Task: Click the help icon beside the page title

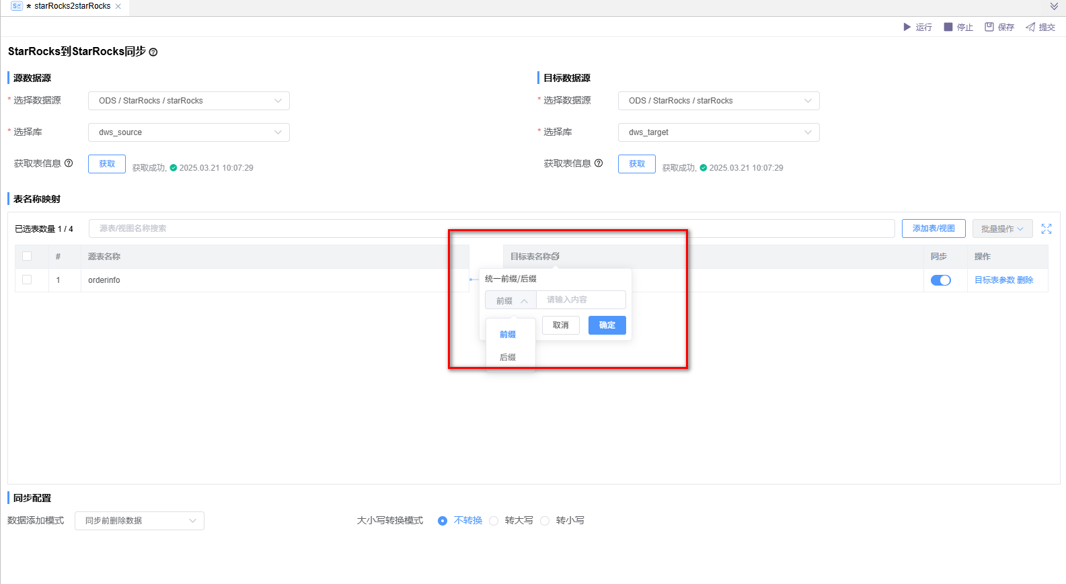Action: [x=153, y=52]
